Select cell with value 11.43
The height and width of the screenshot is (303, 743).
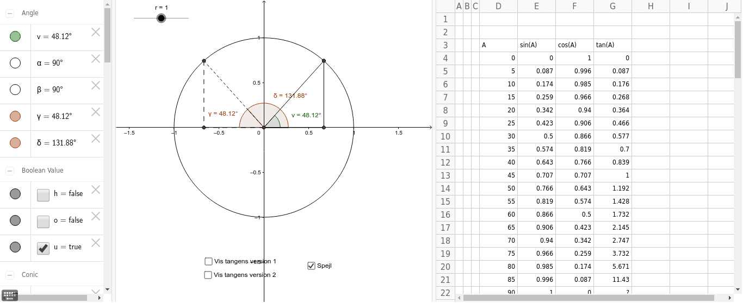tap(612, 280)
